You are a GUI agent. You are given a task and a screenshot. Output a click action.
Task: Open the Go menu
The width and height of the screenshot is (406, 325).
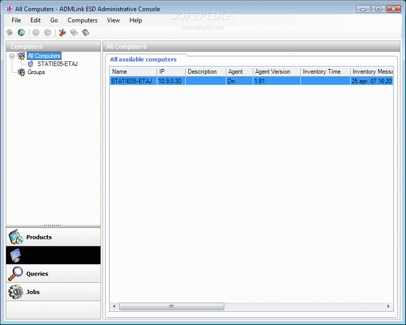(x=54, y=20)
